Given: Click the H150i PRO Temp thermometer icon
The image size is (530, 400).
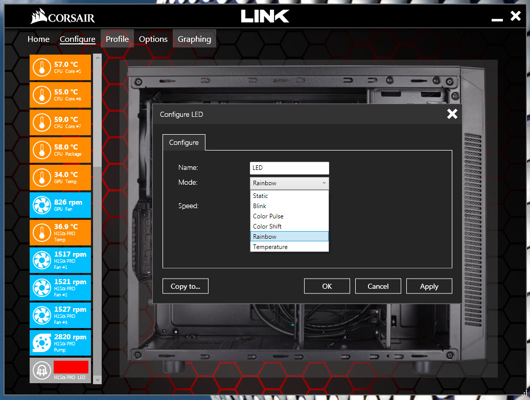Looking at the screenshot, I should 42,233.
